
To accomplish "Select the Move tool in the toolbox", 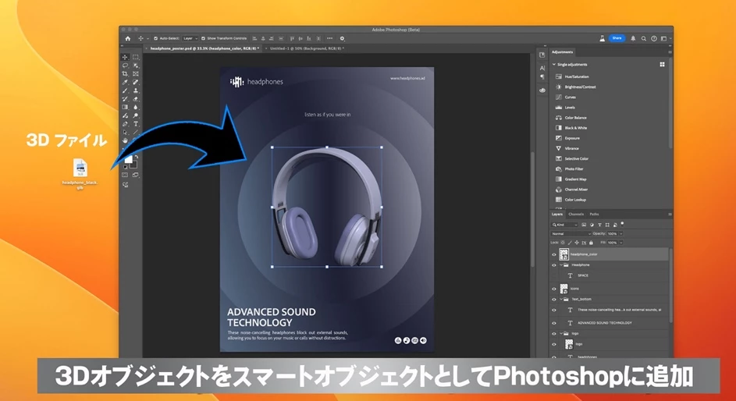I will (125, 57).
